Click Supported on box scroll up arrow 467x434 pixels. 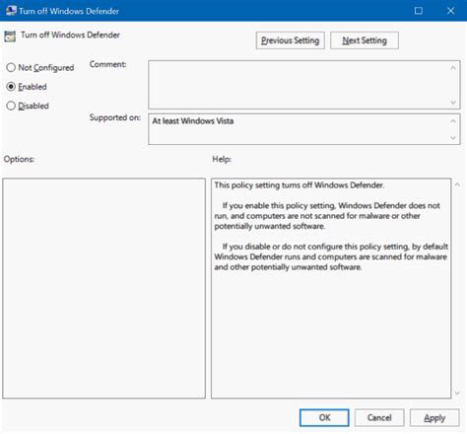click(453, 121)
